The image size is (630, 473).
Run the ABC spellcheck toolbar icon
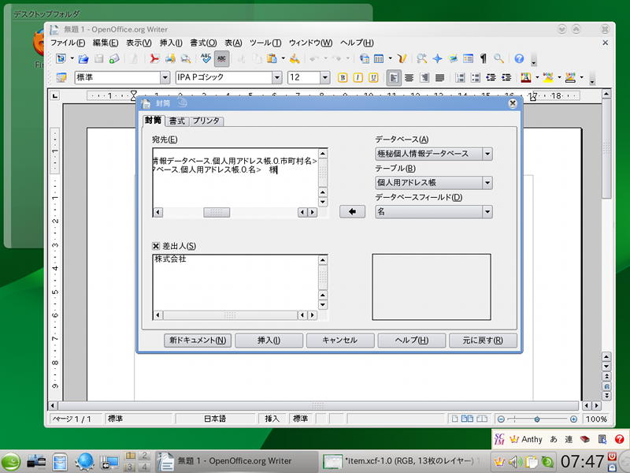[x=206, y=58]
